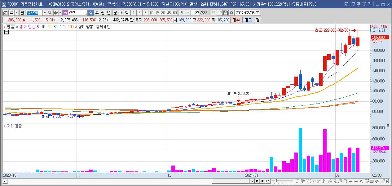
Task: Click the rewind button in bottom toolbar
Action: [x=257, y=181]
